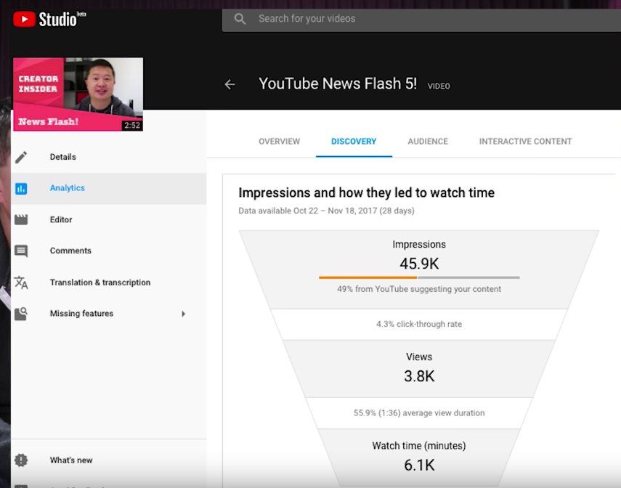Expand the Missing features submenu arrow

point(183,314)
